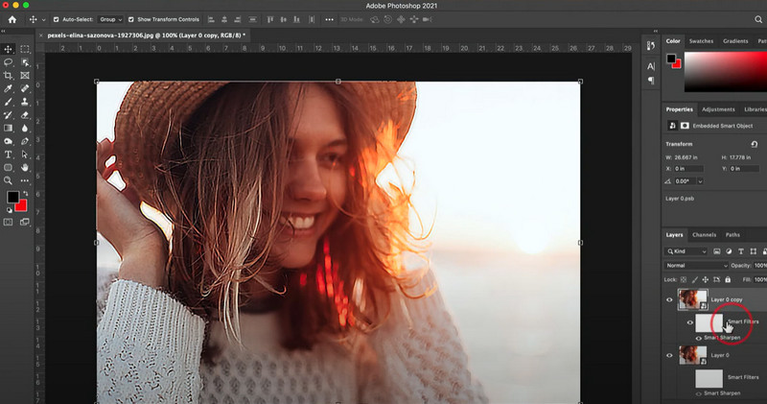The image size is (767, 404).
Task: Toggle Quick Mask mode
Action: pos(9,223)
